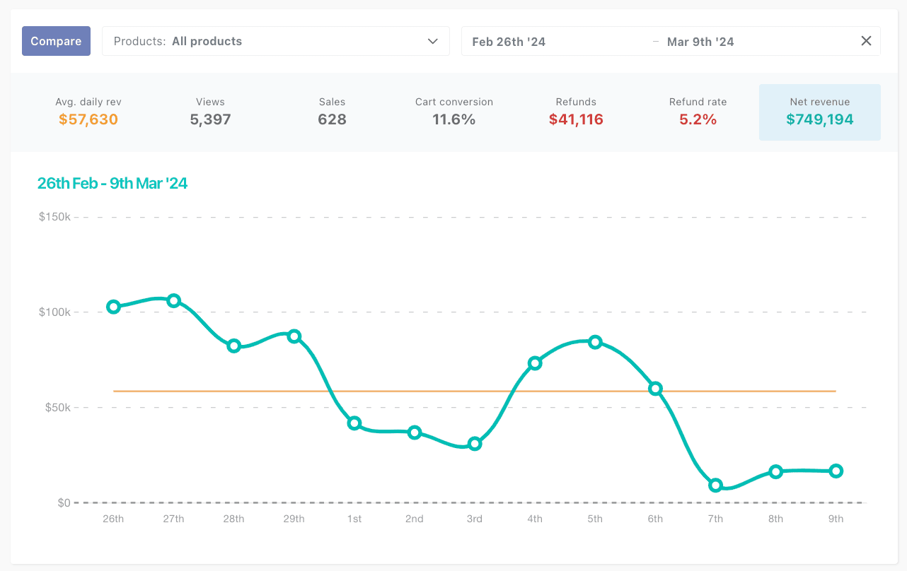Select the Cart conversion metric

point(453,112)
